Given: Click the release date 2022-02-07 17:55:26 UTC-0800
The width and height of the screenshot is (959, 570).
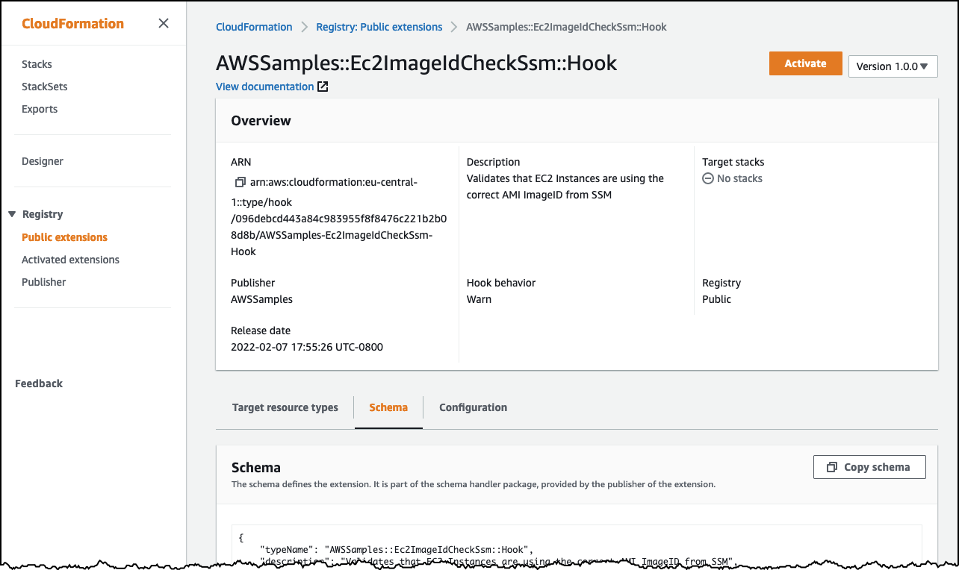Looking at the screenshot, I should click(x=307, y=347).
